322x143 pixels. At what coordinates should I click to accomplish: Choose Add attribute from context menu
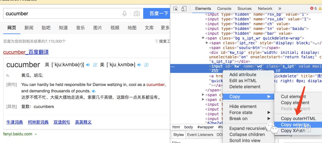[243, 74]
